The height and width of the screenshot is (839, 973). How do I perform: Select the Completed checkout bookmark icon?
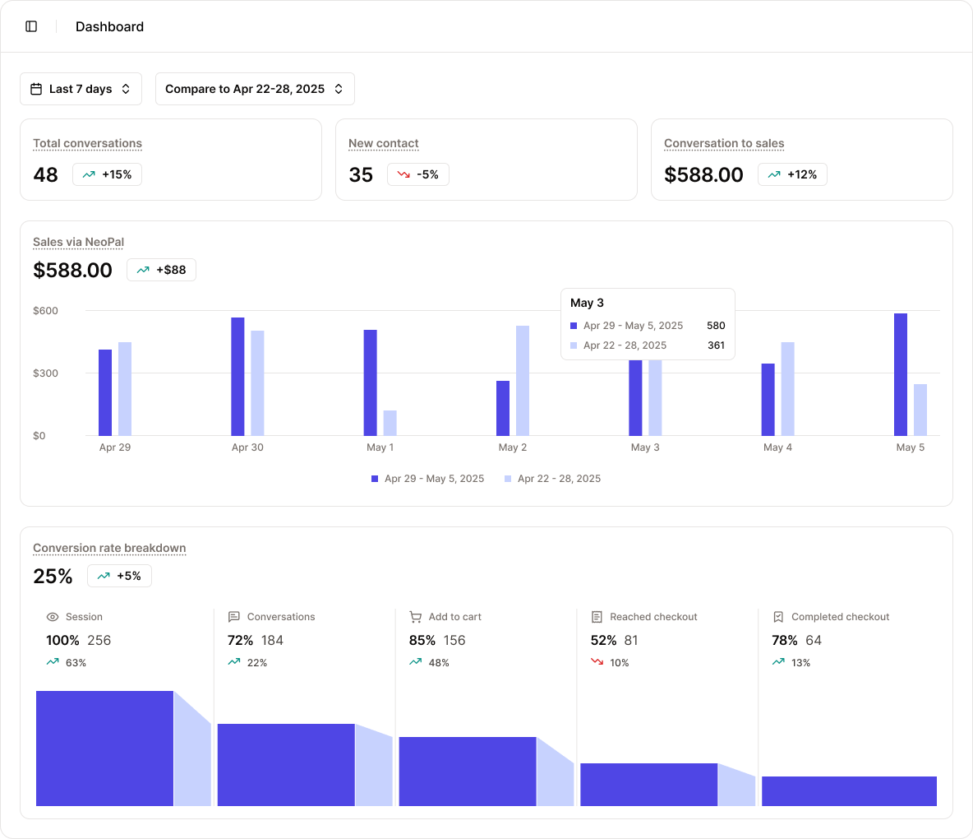777,616
